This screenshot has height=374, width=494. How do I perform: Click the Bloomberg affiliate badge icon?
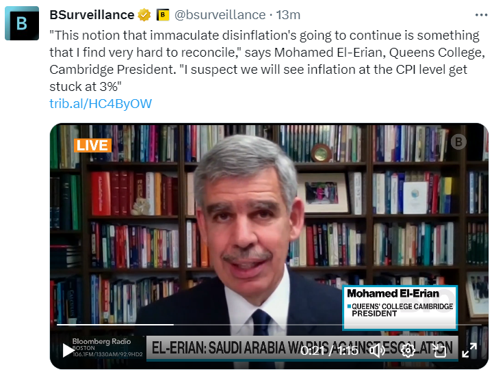[x=163, y=14]
